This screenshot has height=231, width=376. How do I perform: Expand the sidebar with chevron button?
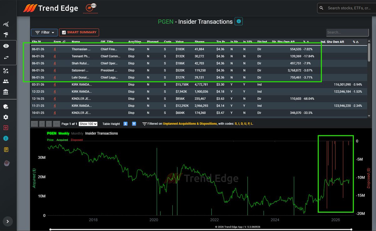click(x=8, y=221)
